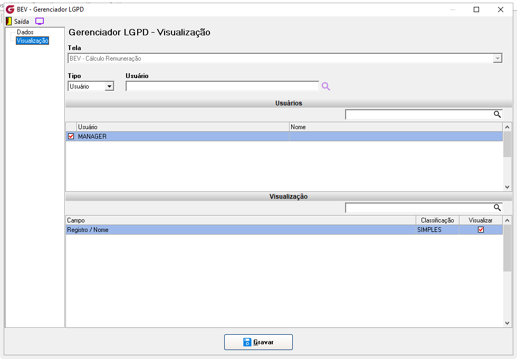Toggle Visualizar checkbox for Registro / Nome
The width and height of the screenshot is (517, 359).
[x=481, y=229]
